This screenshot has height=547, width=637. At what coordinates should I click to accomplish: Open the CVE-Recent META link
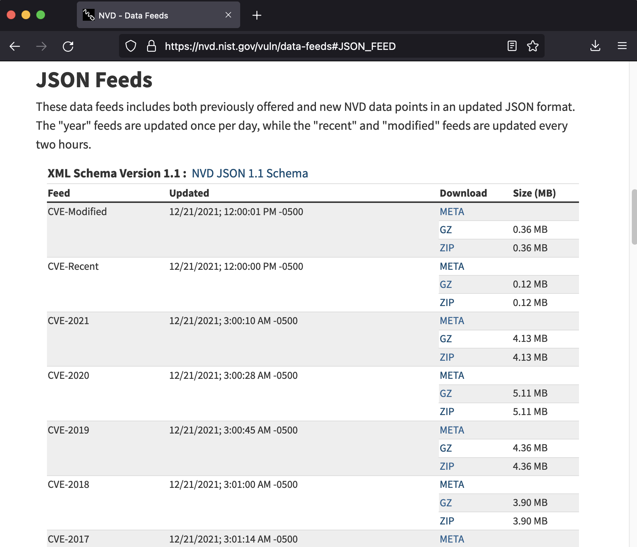[452, 266]
